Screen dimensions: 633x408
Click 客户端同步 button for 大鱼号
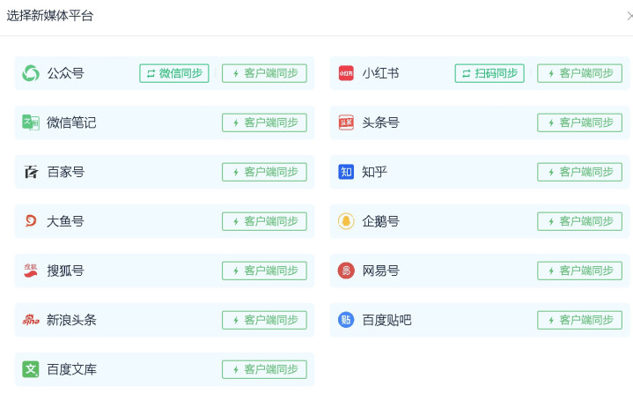point(264,221)
